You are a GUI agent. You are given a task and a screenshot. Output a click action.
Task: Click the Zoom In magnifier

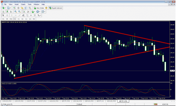(15, 11)
